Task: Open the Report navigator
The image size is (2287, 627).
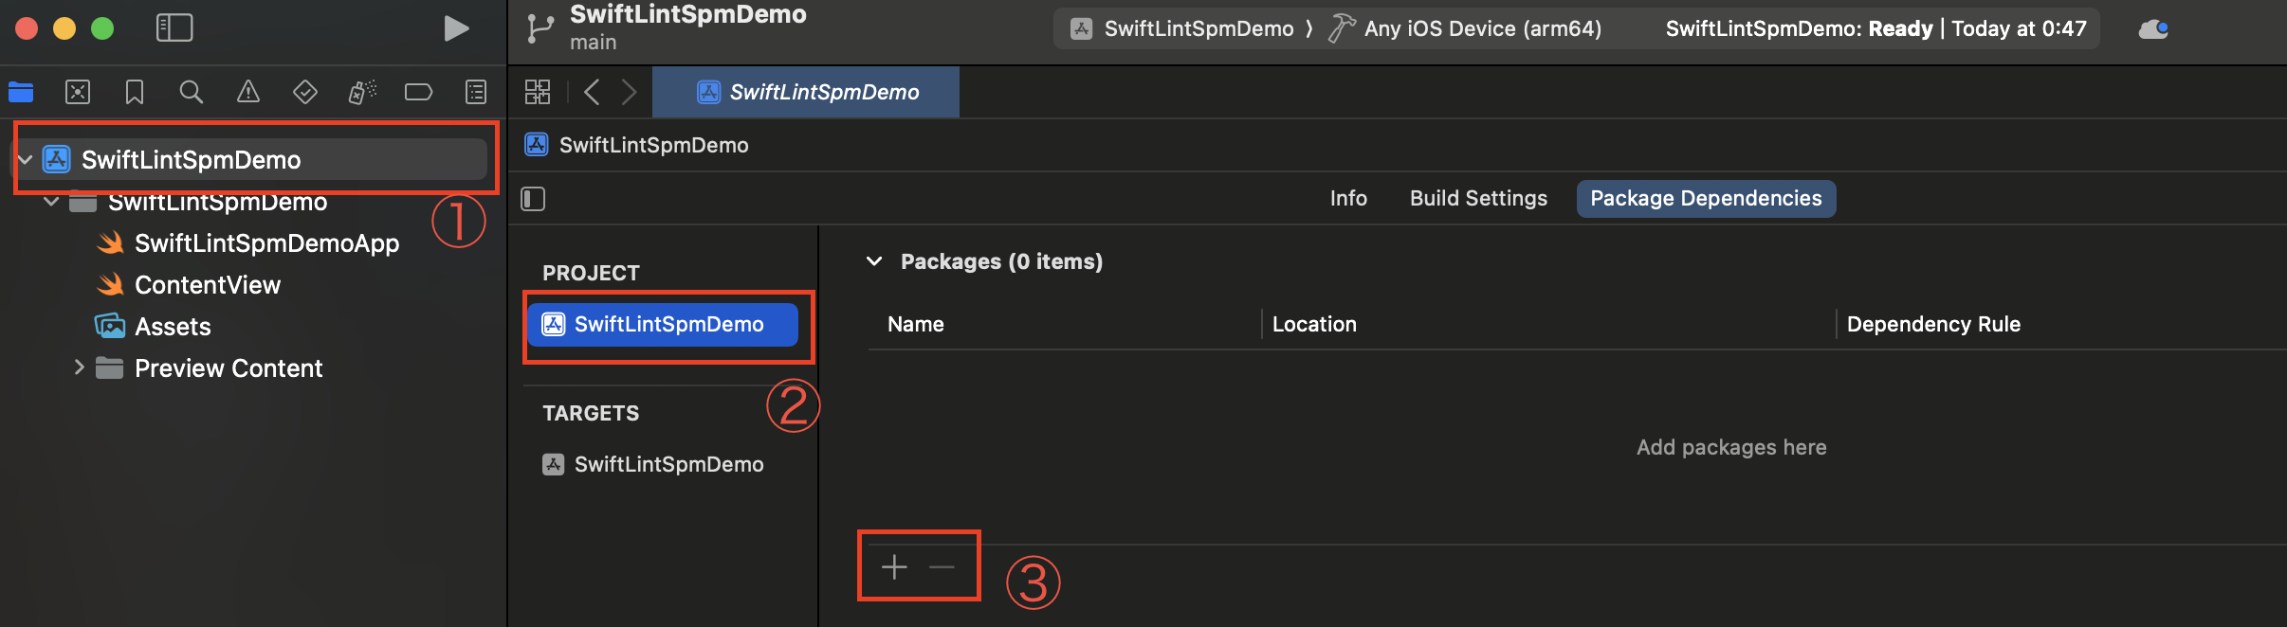Action: point(476,92)
